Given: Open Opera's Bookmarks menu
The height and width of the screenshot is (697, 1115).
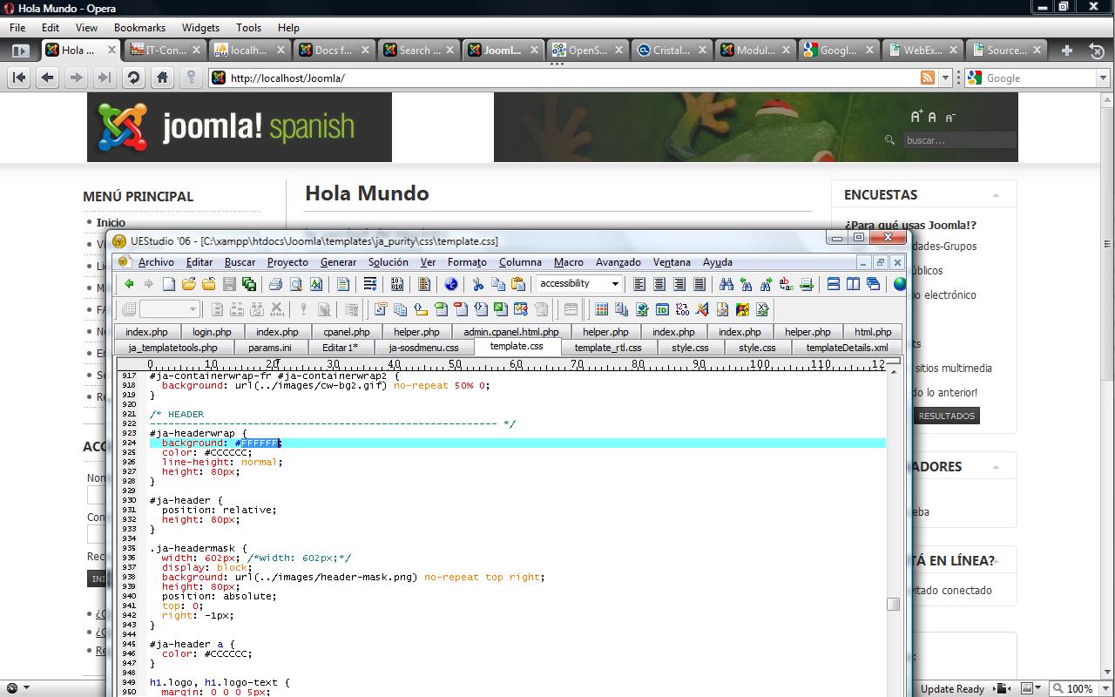Looking at the screenshot, I should [x=139, y=28].
